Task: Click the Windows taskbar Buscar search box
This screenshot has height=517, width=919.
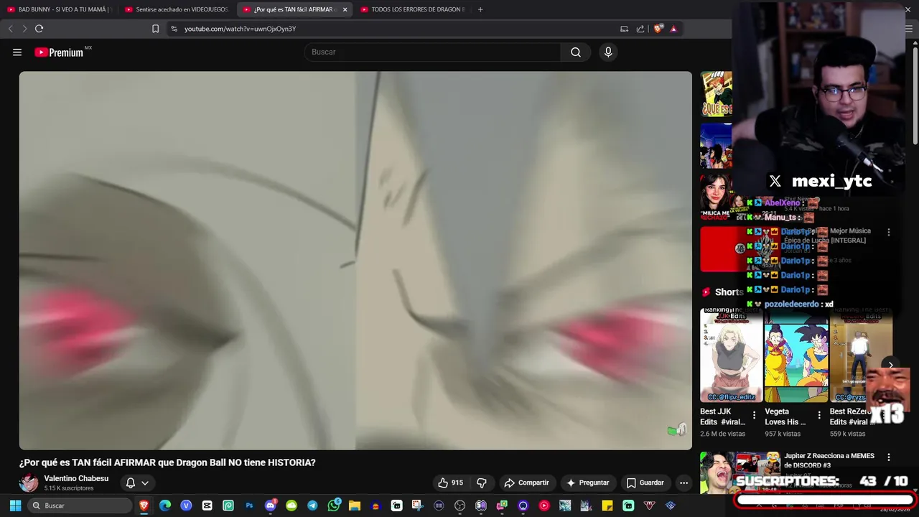Action: coord(80,506)
